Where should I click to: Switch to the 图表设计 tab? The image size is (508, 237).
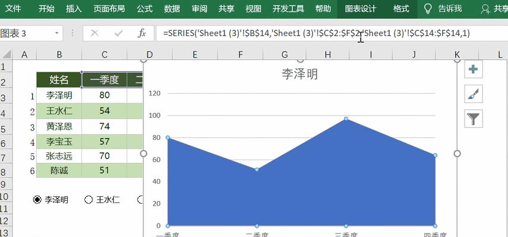(360, 9)
